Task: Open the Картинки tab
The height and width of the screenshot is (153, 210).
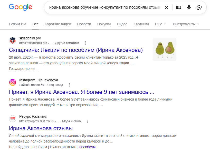Action: click(141, 24)
